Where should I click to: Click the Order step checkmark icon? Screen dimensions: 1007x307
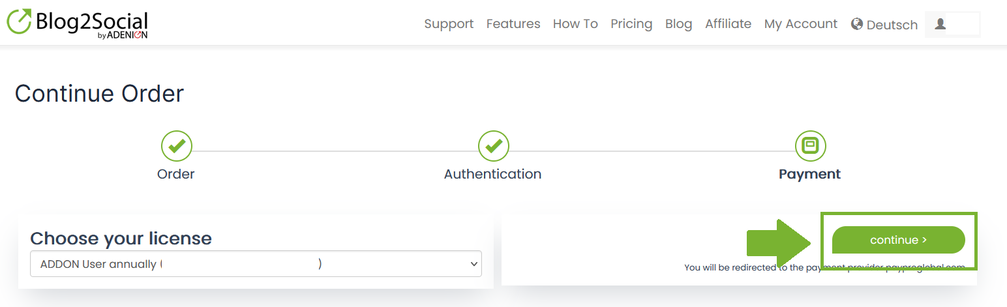177,146
